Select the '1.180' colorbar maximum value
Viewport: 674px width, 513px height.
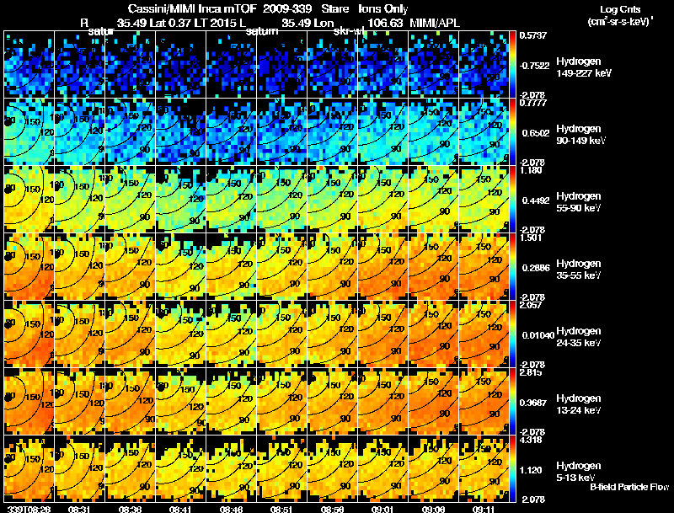531,170
